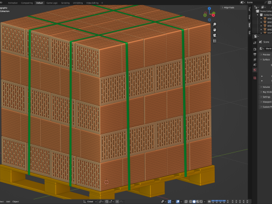Click the hand pan view icon
Image resolution: width=272 pixels, height=204 pixels.
coord(215,29)
